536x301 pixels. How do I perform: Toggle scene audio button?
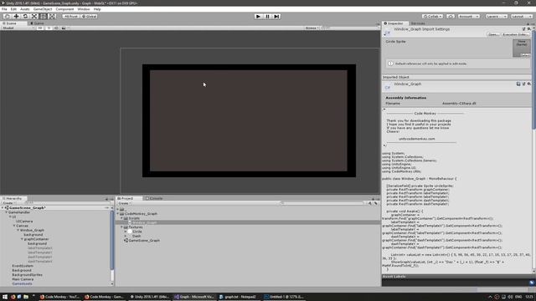pyautogui.click(x=56, y=28)
